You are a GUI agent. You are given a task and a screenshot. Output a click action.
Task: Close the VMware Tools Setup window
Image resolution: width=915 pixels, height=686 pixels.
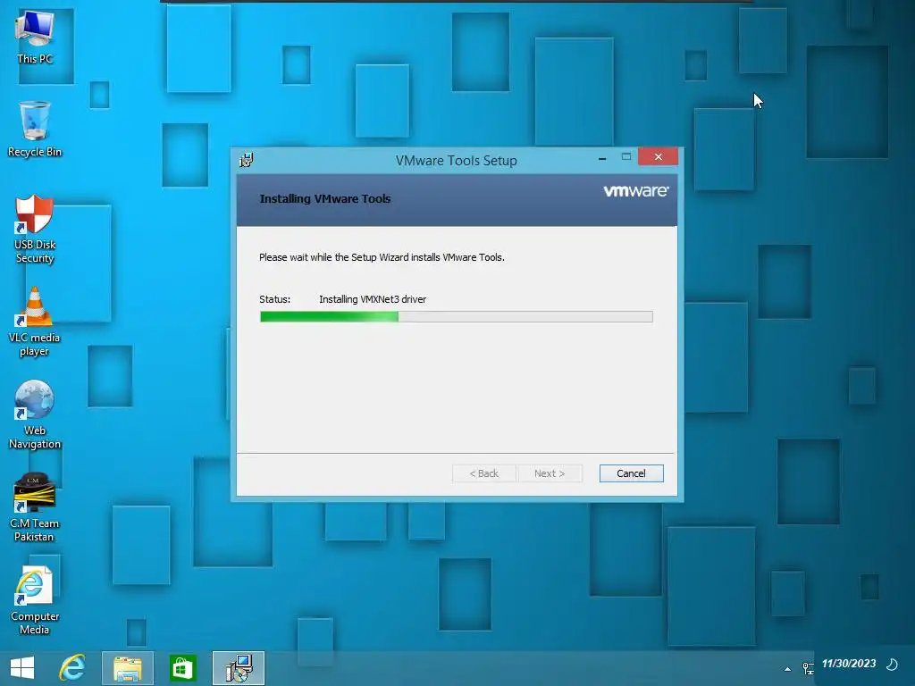659,157
